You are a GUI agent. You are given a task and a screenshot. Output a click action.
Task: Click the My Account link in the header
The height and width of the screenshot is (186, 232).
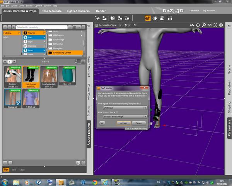209,10
